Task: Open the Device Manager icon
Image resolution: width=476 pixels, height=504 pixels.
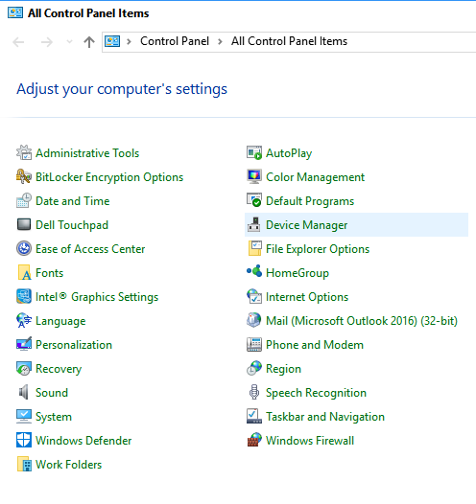Action: [254, 224]
